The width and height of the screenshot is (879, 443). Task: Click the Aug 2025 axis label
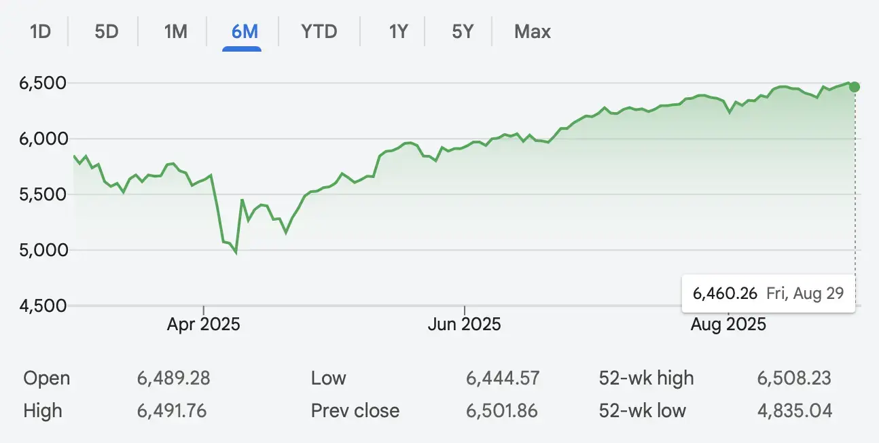728,324
